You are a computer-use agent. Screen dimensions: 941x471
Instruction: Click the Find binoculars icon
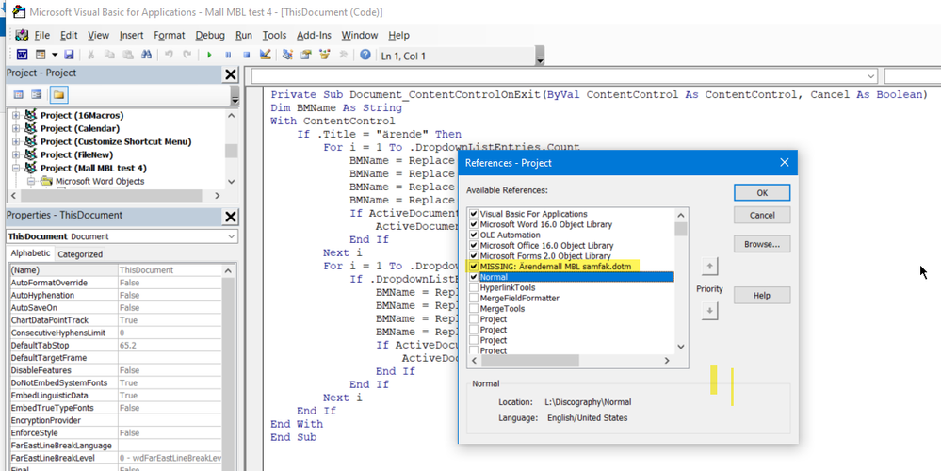(x=145, y=55)
